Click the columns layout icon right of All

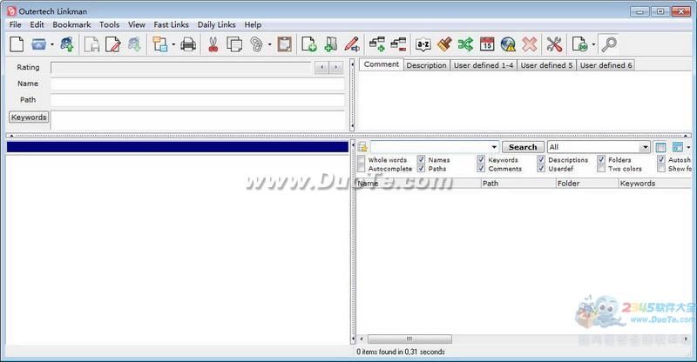tap(660, 147)
